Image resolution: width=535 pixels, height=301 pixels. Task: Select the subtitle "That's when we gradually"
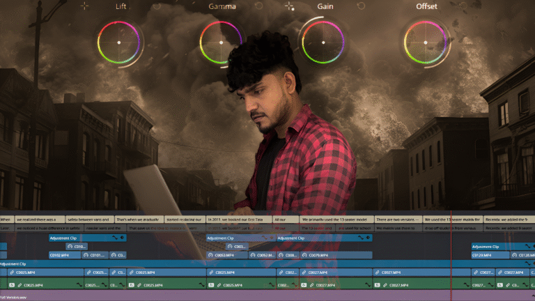coord(139,219)
